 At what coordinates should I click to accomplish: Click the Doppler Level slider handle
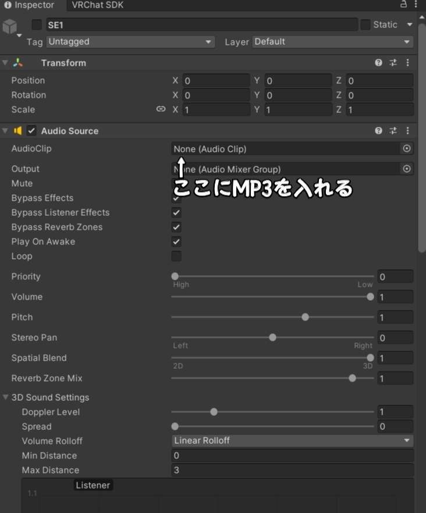click(x=214, y=412)
